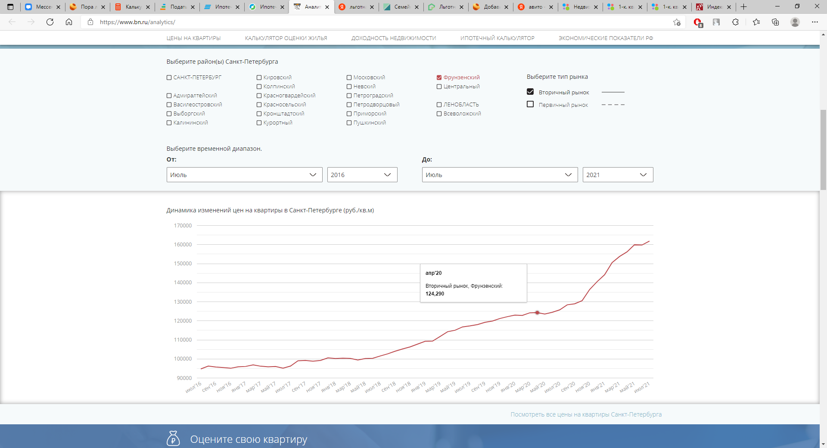
Task: Click the apartment valuation bag icon
Action: point(173,439)
